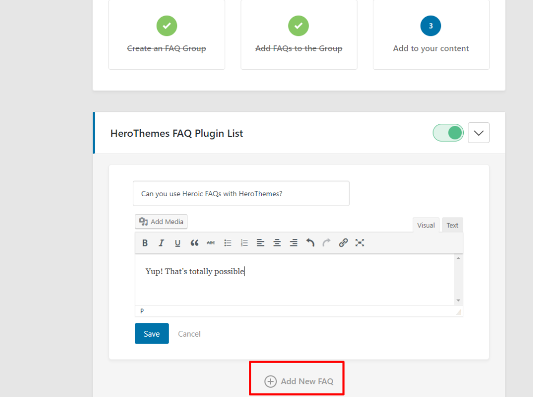Enter fullscreen editing mode
Image resolution: width=533 pixels, height=397 pixels.
pos(360,242)
